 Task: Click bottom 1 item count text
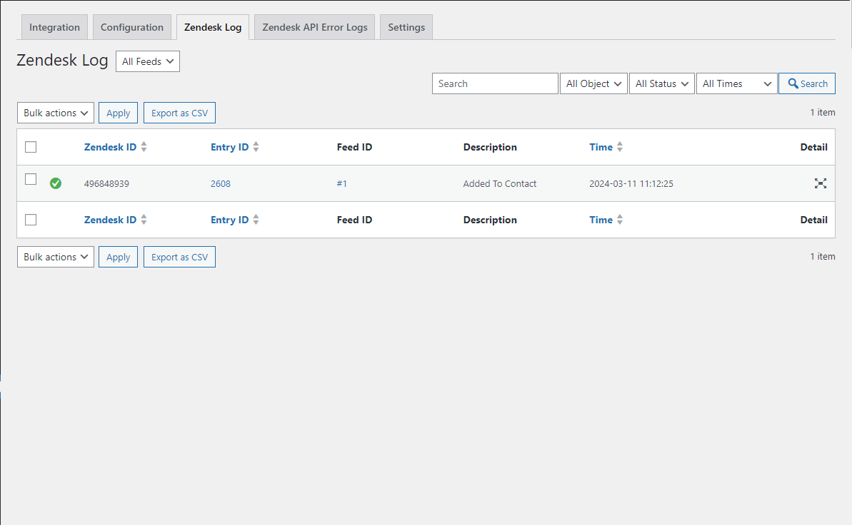[x=823, y=256]
